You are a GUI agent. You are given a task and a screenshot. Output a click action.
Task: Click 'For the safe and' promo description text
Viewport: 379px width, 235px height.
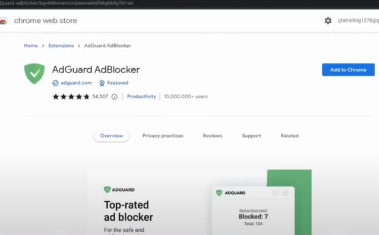(124, 230)
